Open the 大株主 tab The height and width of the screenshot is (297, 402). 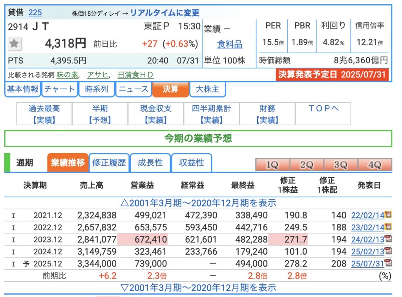point(207,89)
